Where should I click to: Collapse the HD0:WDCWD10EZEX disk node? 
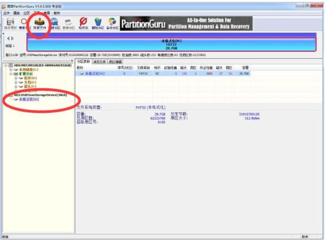pyautogui.click(x=6, y=65)
